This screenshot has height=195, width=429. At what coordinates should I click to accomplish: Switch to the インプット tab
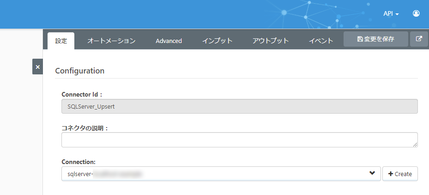coord(217,41)
